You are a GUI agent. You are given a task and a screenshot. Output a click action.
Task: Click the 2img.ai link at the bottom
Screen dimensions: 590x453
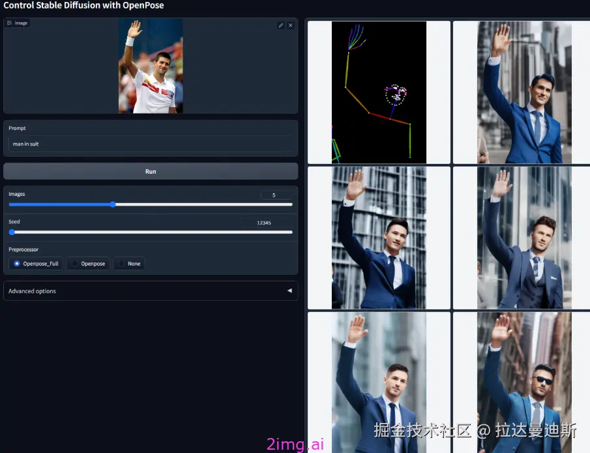tap(294, 445)
